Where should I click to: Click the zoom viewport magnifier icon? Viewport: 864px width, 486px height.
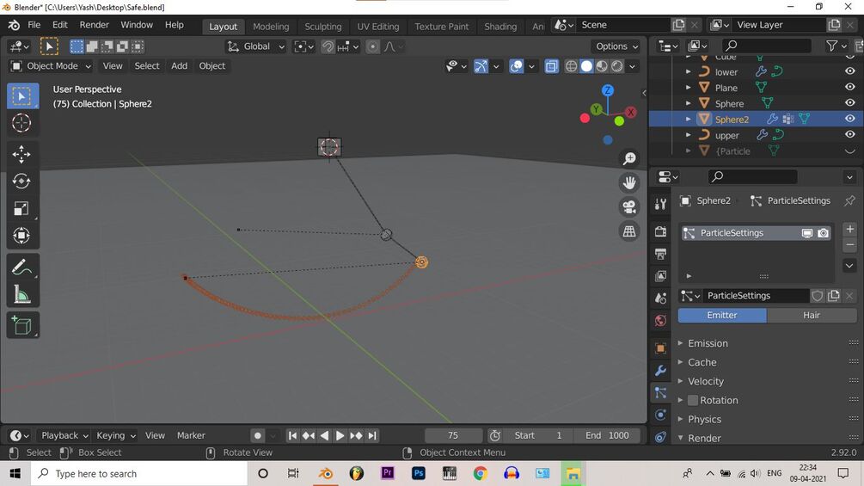pyautogui.click(x=629, y=158)
